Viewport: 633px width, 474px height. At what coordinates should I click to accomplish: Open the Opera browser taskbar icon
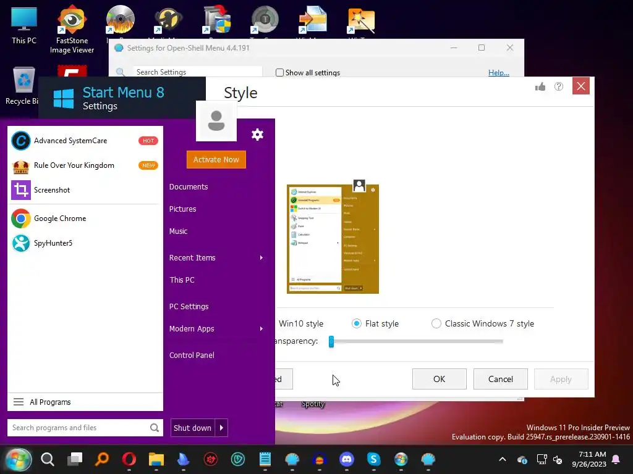(x=129, y=459)
